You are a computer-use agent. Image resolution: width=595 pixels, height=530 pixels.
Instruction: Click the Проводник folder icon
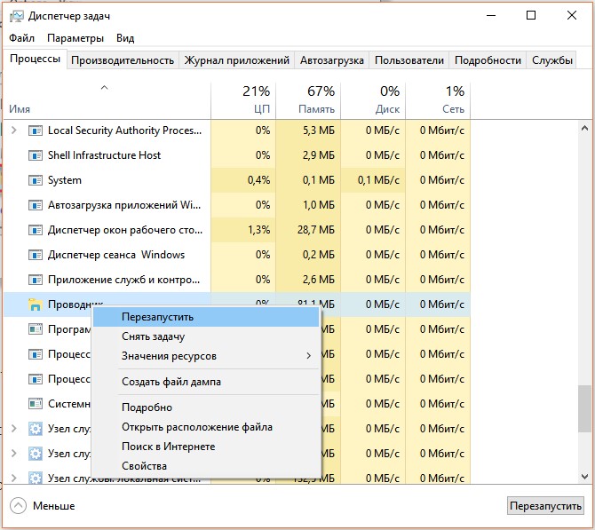[36, 305]
